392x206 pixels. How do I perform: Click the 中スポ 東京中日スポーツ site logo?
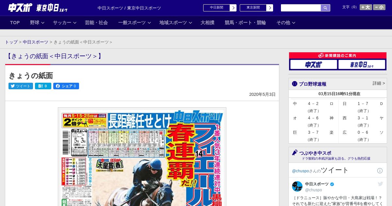click(38, 8)
